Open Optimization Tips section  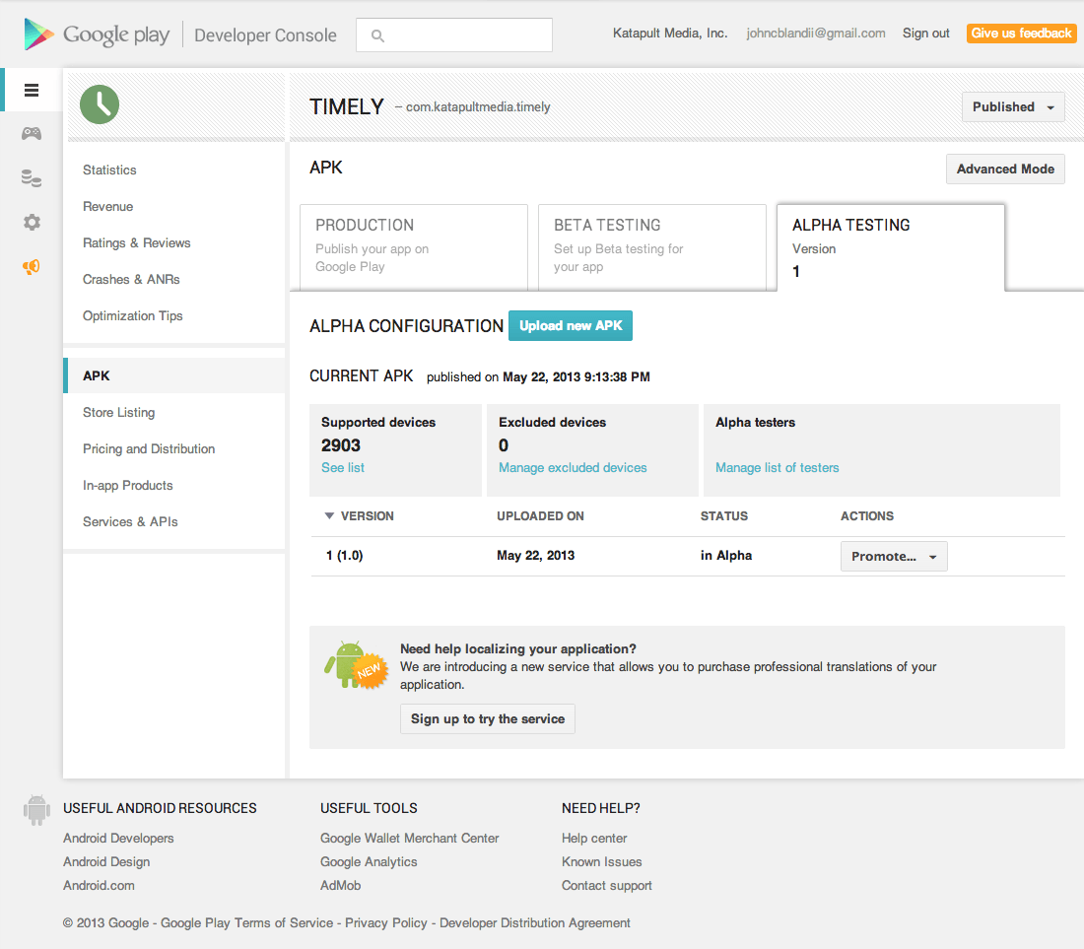tap(133, 316)
